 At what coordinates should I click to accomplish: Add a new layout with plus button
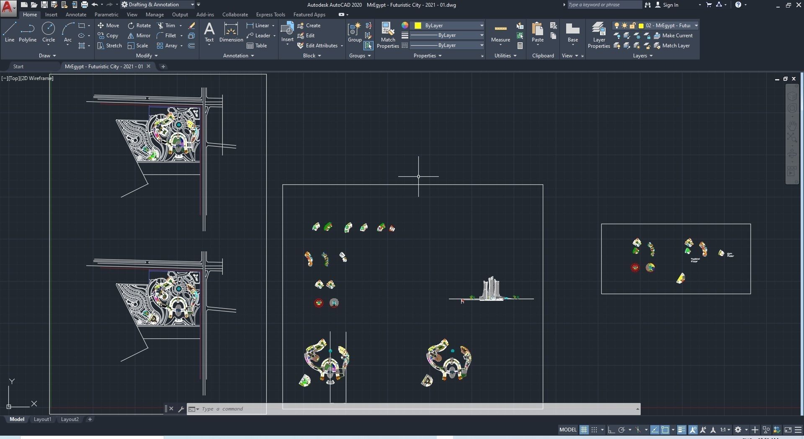pyautogui.click(x=90, y=419)
